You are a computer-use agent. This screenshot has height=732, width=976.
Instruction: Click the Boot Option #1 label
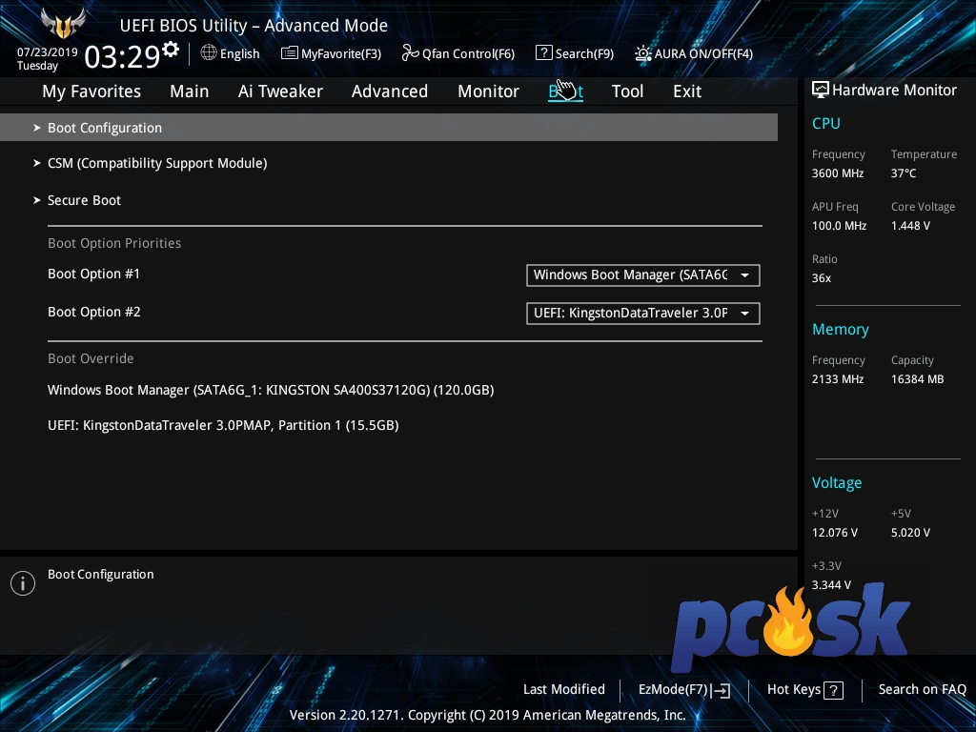point(94,274)
